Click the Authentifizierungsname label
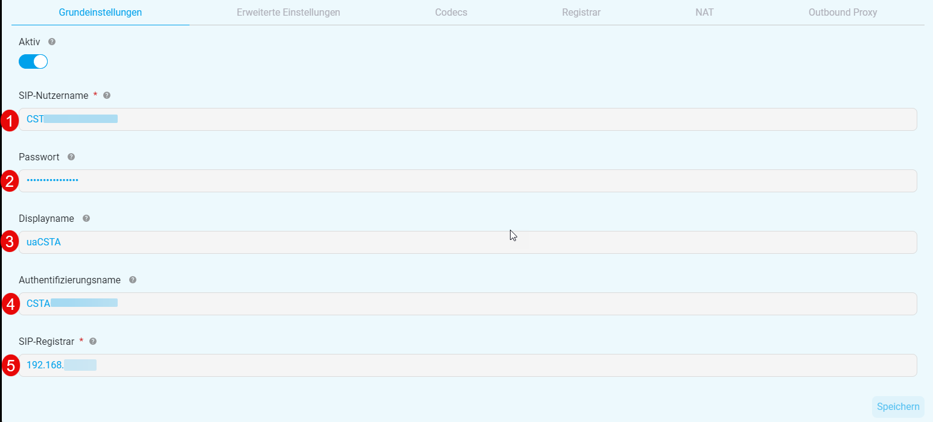This screenshot has width=933, height=422. (x=69, y=280)
